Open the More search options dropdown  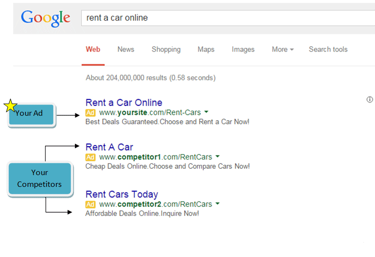pyautogui.click(x=282, y=50)
